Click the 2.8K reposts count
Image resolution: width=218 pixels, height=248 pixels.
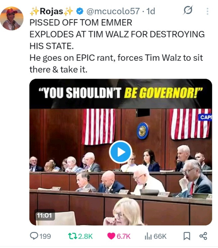[x=85, y=236]
